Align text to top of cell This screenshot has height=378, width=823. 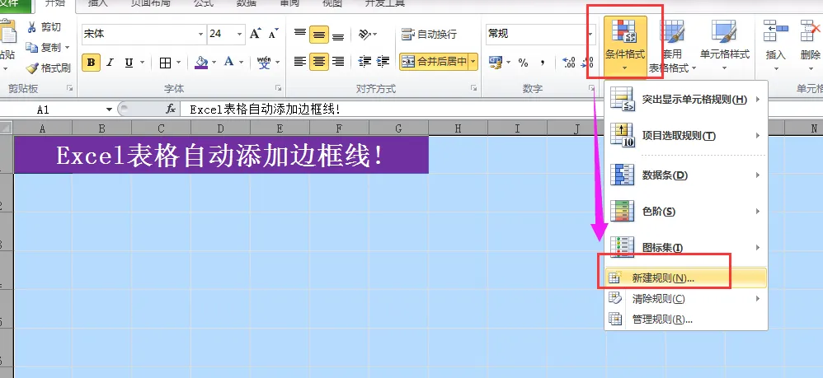(x=299, y=34)
